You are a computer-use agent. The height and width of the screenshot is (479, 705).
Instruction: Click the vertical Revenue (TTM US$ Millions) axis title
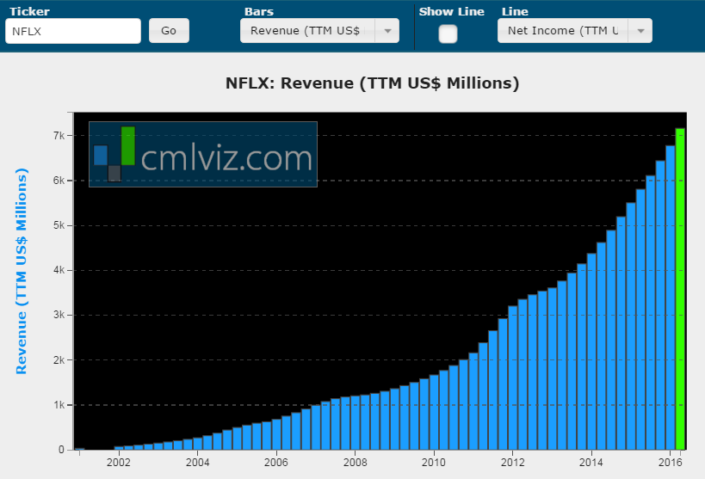point(22,272)
